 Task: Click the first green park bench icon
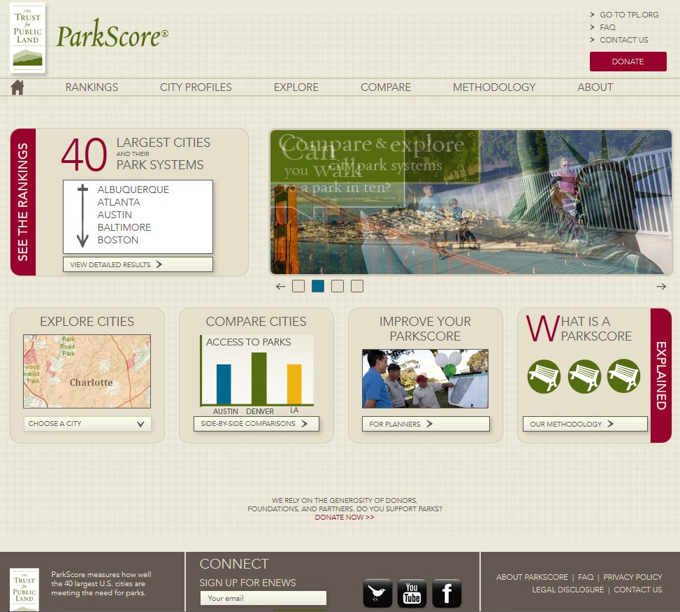point(544,376)
